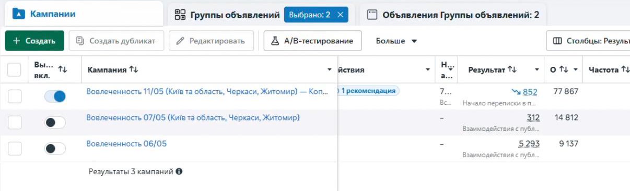Open the Столбцы columns selector

point(588,41)
